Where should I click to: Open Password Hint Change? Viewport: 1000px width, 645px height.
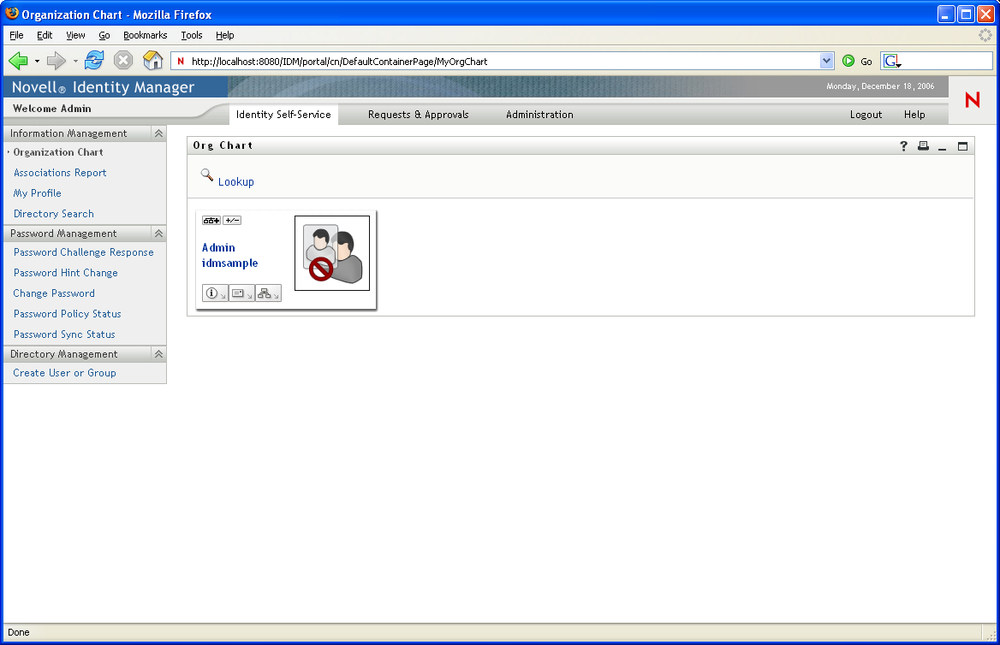click(66, 273)
